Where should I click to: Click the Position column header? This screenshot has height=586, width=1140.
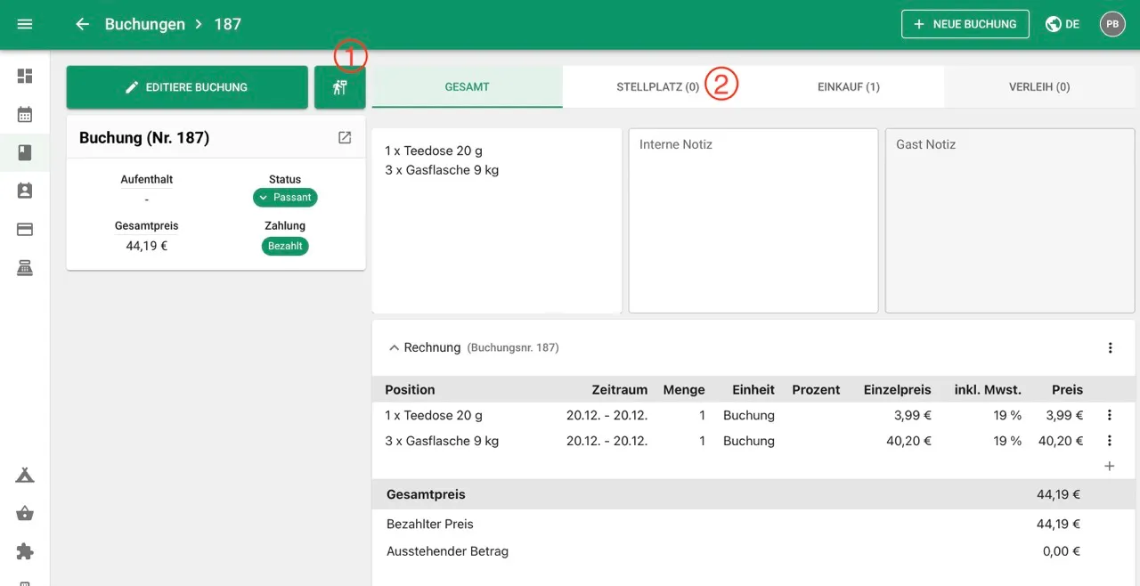410,389
